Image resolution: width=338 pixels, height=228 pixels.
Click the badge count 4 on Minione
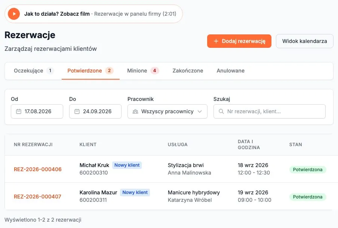tap(154, 71)
